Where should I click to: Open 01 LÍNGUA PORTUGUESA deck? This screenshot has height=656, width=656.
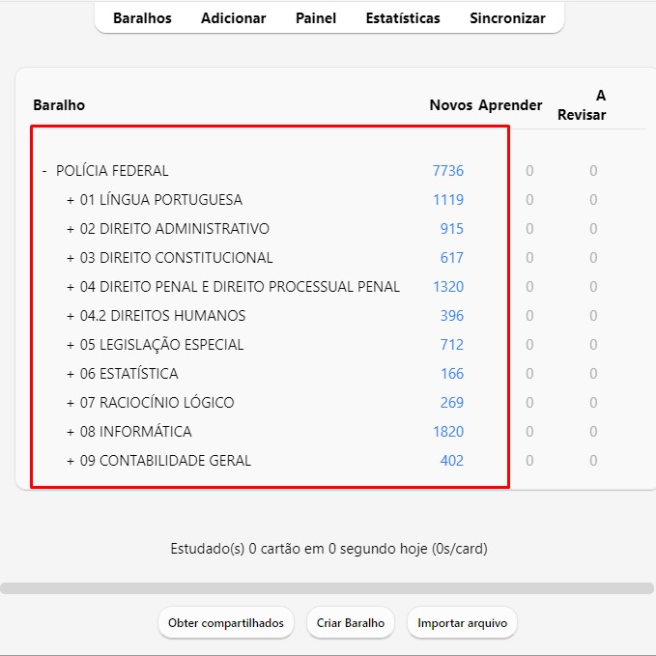coord(161,200)
